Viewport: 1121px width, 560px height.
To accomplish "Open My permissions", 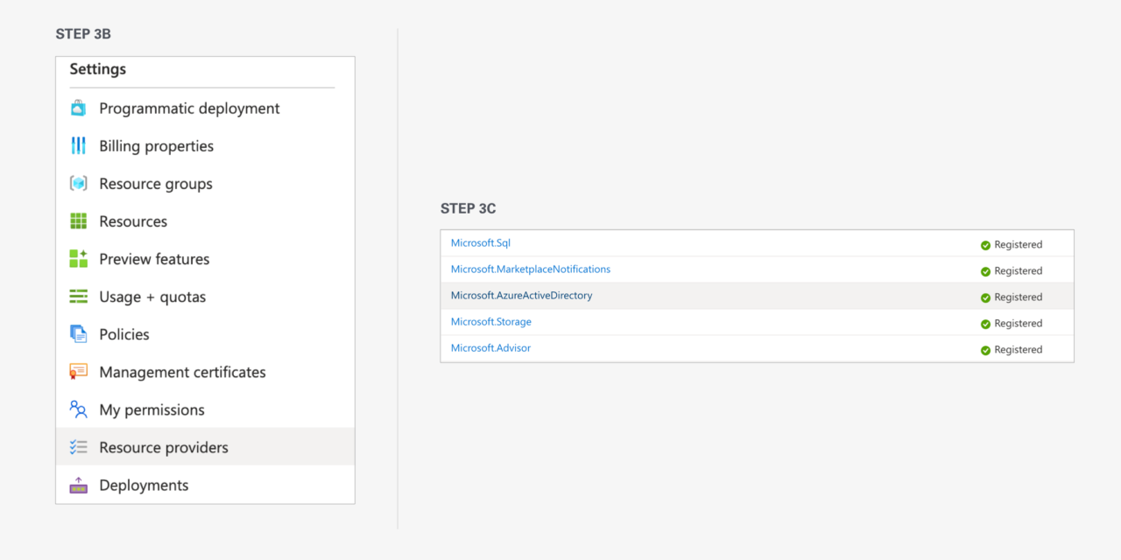I will (x=205, y=409).
